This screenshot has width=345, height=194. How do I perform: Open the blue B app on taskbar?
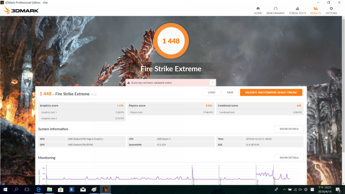coord(71,190)
